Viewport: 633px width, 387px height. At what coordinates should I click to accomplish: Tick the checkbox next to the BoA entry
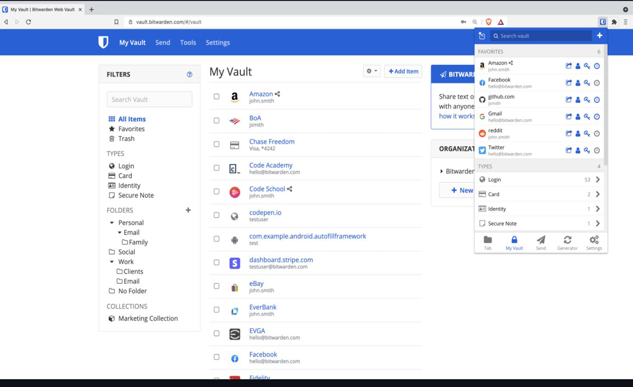click(216, 120)
